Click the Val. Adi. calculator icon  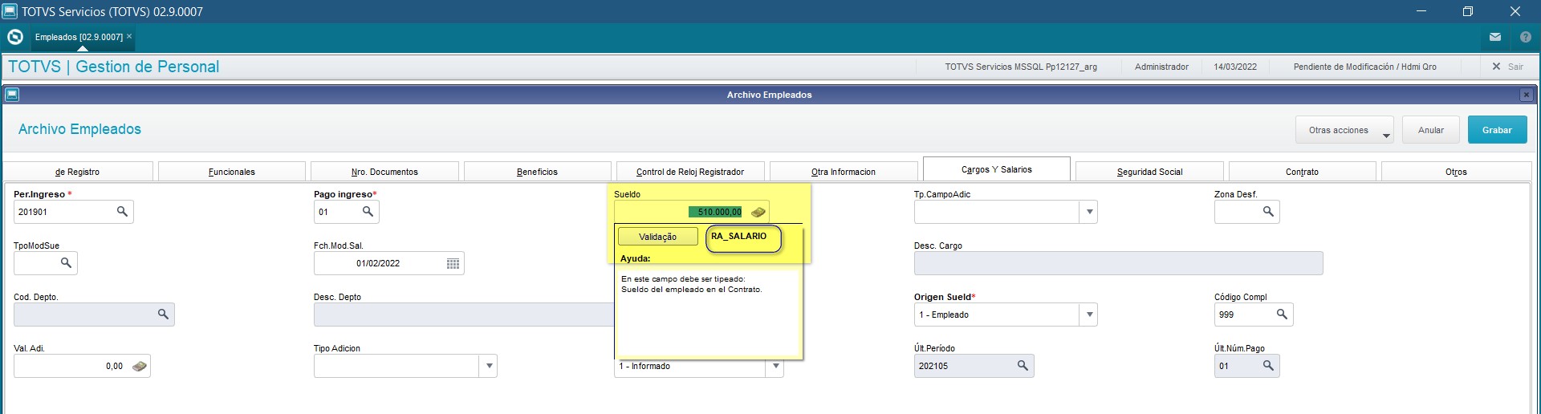coord(139,366)
